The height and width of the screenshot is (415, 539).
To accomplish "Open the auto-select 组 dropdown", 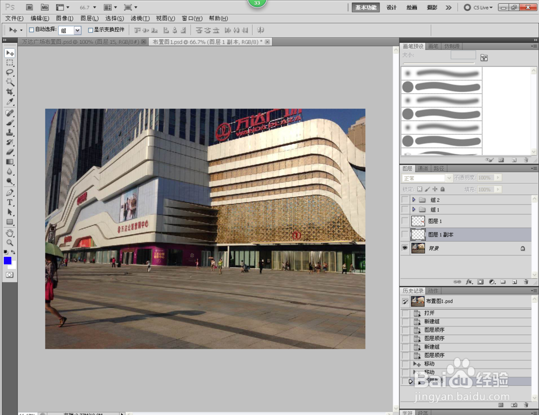I will (77, 30).
